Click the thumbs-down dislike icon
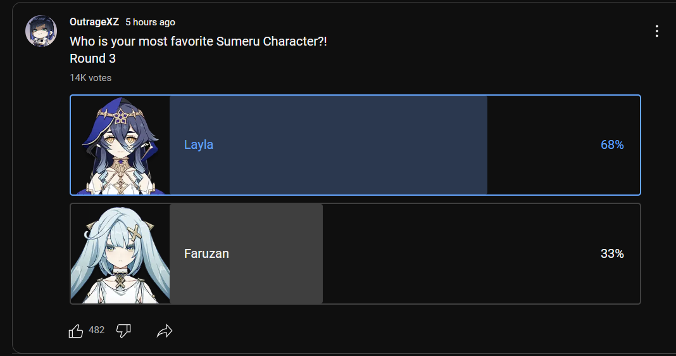The height and width of the screenshot is (356, 676). pyautogui.click(x=123, y=331)
